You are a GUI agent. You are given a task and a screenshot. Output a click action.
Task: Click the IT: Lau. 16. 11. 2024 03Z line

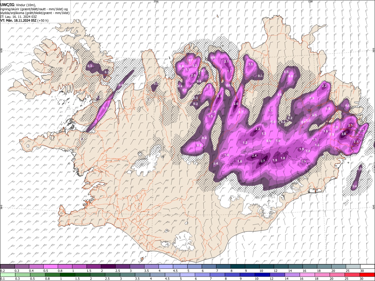coord(18,17)
